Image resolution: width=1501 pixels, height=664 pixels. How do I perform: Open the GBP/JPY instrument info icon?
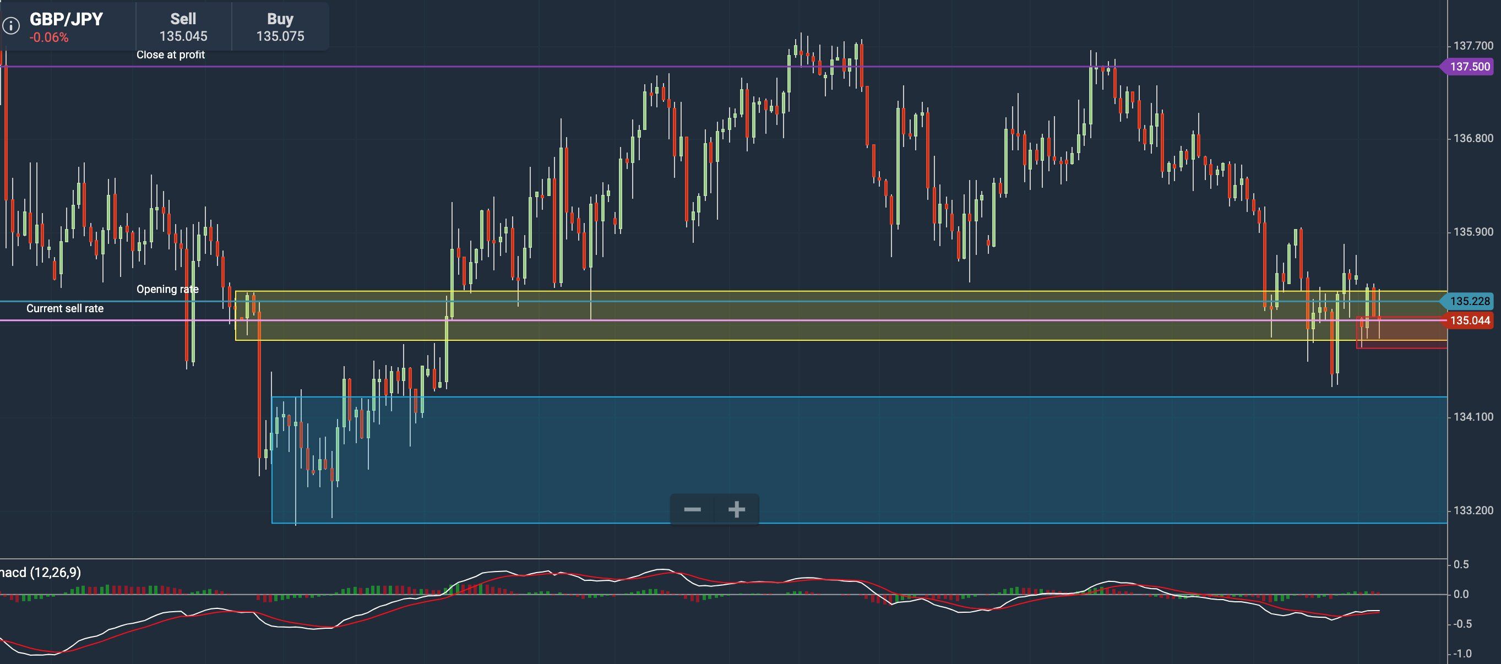pyautogui.click(x=10, y=25)
